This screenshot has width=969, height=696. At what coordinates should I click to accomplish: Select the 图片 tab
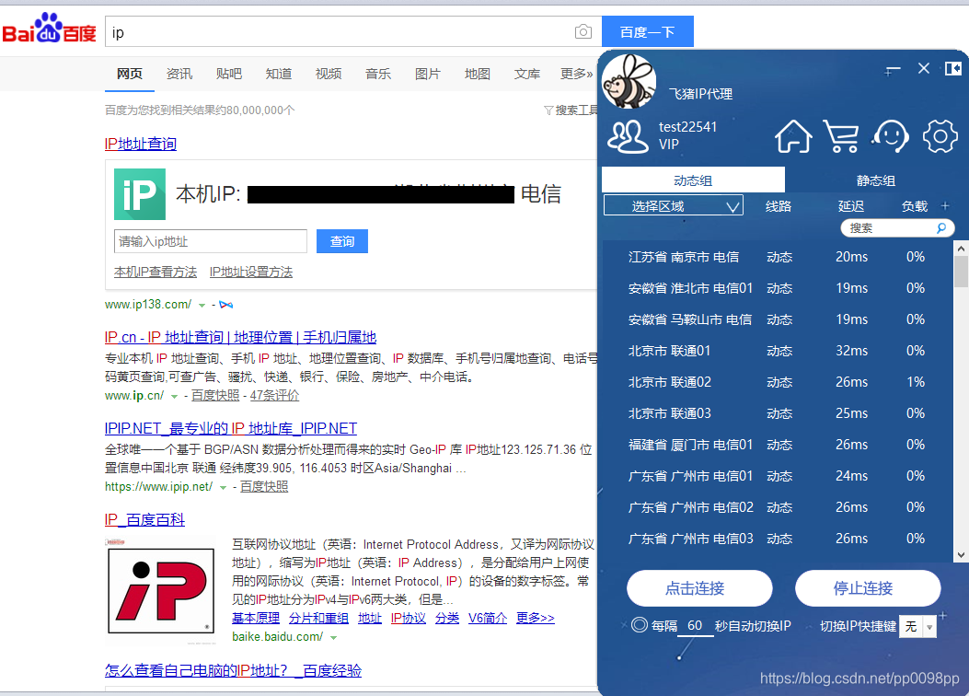pyautogui.click(x=428, y=74)
